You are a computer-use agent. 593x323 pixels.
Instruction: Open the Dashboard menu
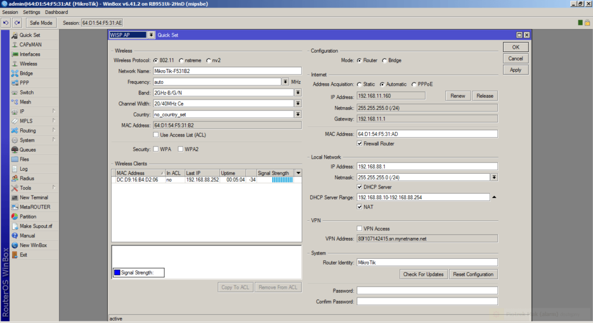pyautogui.click(x=56, y=12)
